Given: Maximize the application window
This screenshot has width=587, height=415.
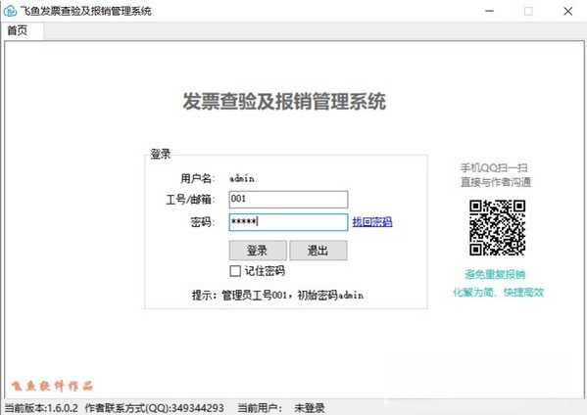Looking at the screenshot, I should click(528, 11).
